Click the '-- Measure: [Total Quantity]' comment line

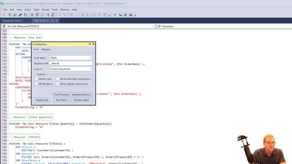coord(31,117)
